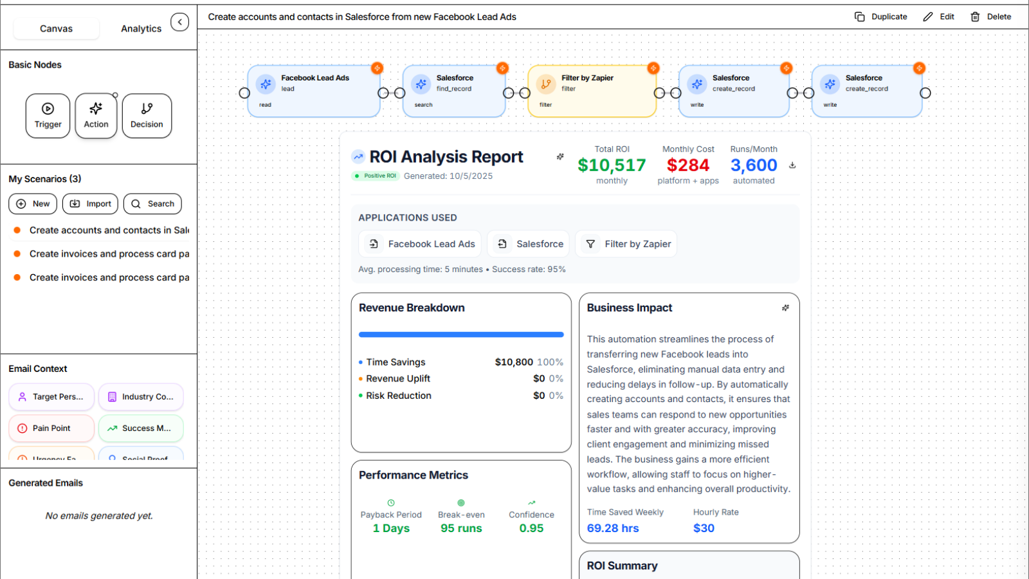Delete the current scenario

[x=990, y=17]
